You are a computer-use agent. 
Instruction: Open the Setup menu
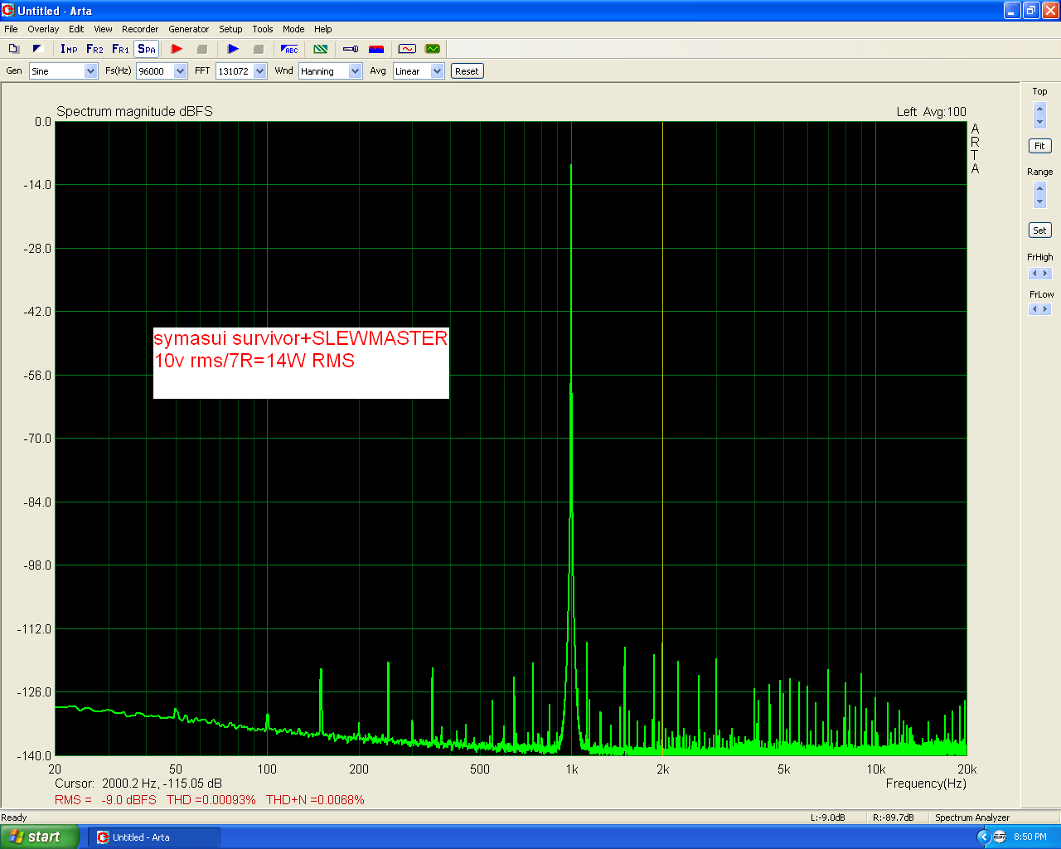pyautogui.click(x=230, y=29)
